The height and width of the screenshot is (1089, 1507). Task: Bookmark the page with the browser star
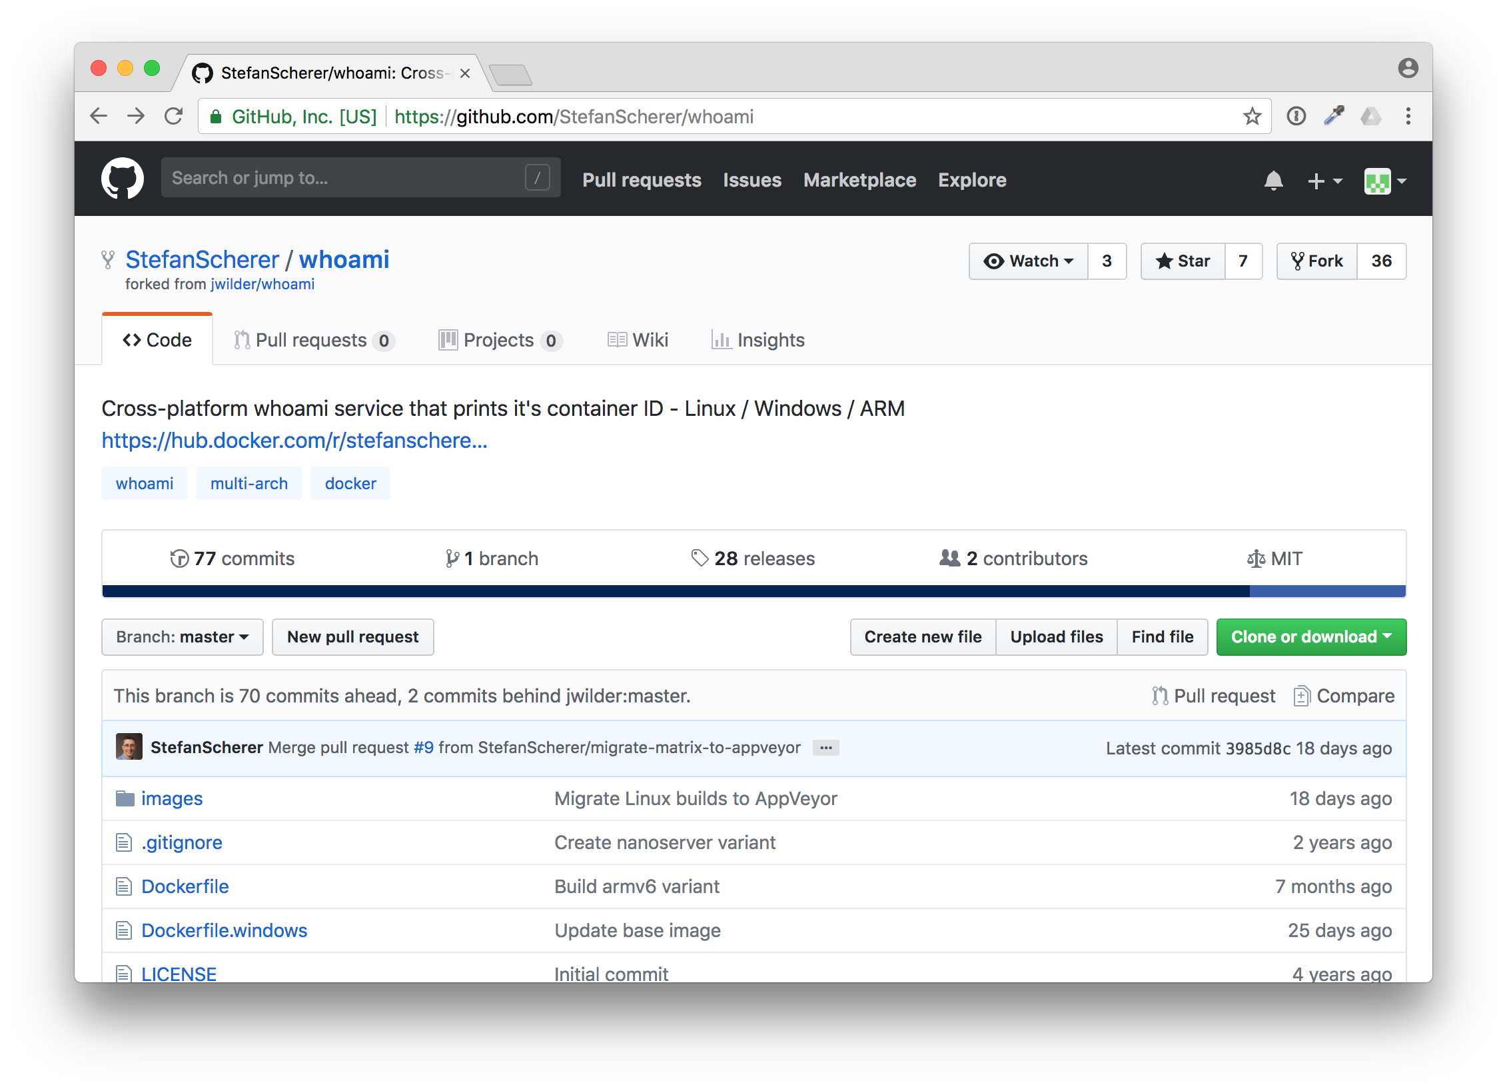(x=1252, y=116)
